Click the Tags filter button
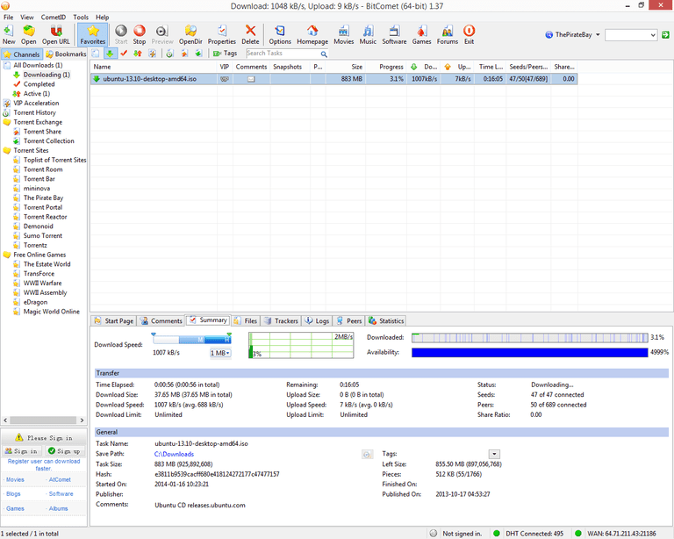This screenshot has width=674, height=539. [x=226, y=54]
